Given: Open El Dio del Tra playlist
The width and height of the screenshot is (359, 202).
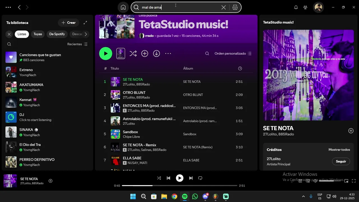Looking at the screenshot, I should coord(47,147).
